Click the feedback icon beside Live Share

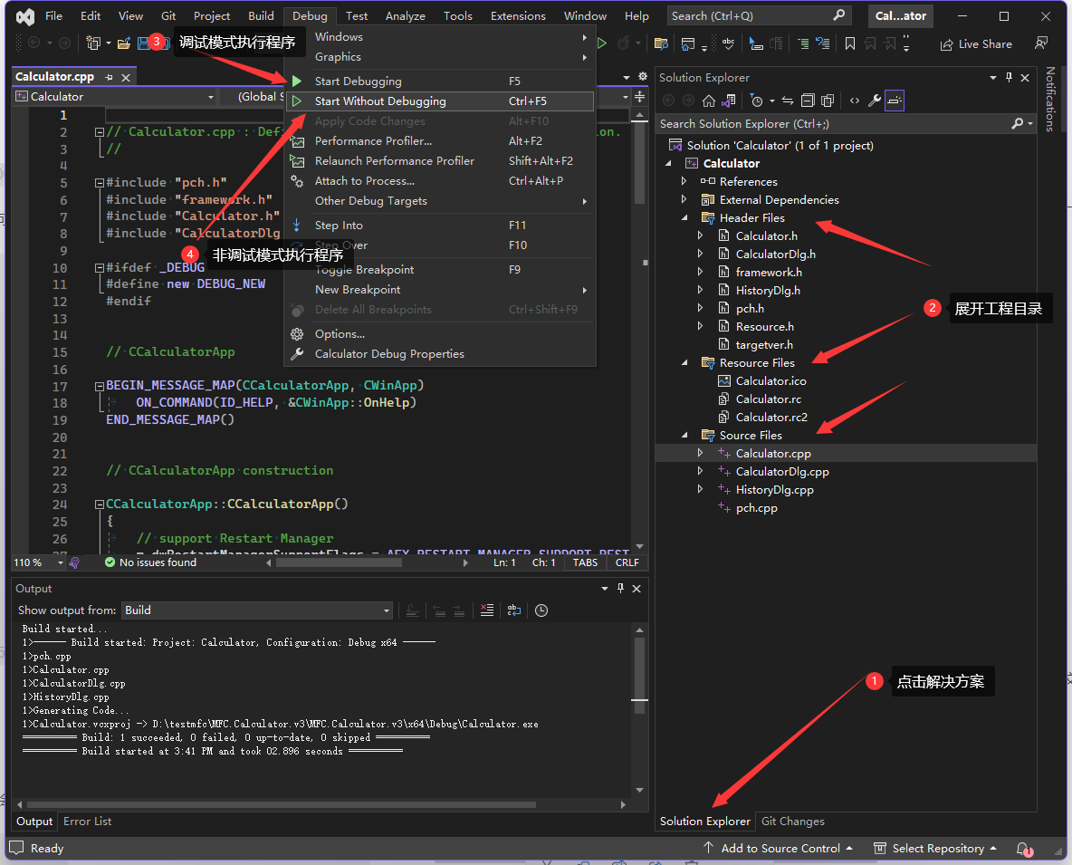(1041, 43)
